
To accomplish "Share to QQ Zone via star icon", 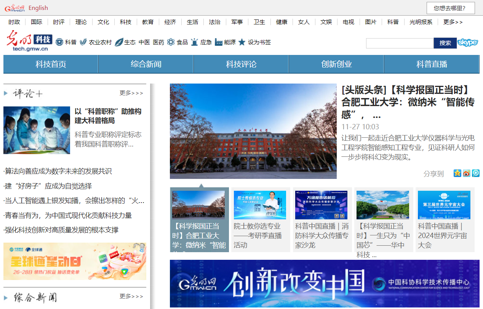I will pyautogui.click(x=457, y=173).
